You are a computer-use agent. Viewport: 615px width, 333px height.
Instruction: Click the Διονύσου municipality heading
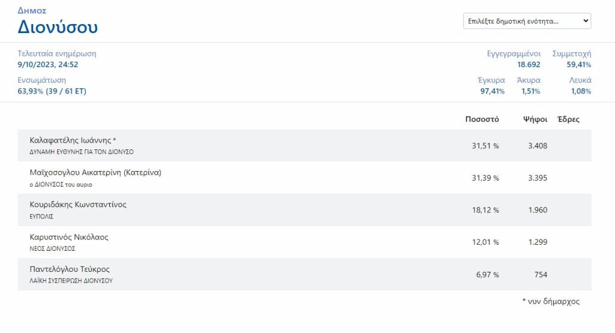coord(58,27)
